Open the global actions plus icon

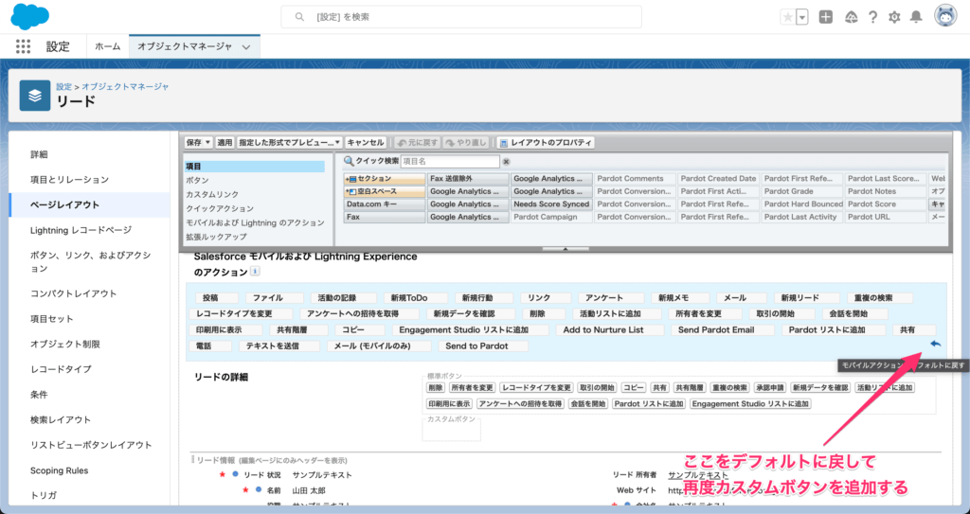click(x=826, y=17)
